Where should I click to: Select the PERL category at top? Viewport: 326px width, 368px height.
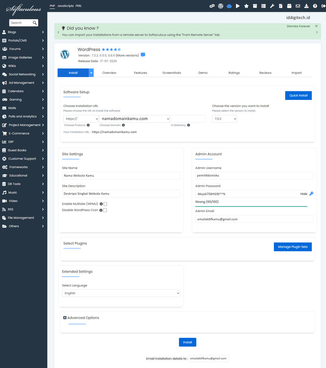tap(79, 6)
